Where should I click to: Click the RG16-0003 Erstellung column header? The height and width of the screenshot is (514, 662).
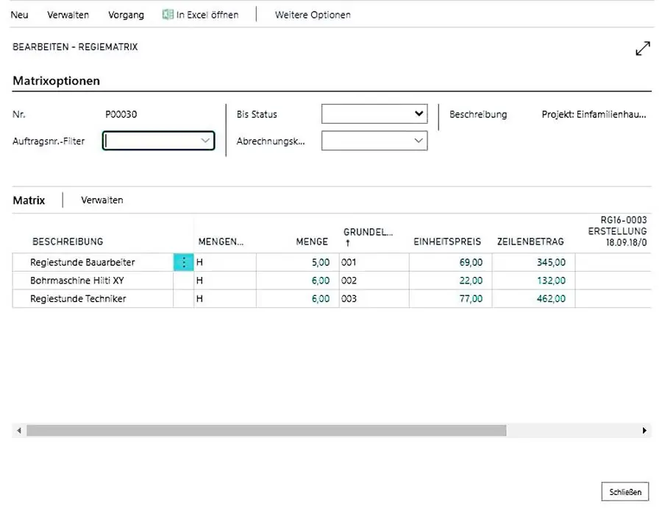pos(617,231)
